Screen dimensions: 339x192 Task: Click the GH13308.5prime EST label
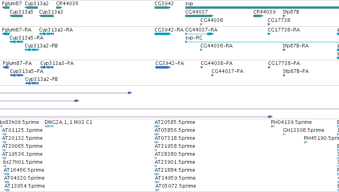tap(304, 130)
